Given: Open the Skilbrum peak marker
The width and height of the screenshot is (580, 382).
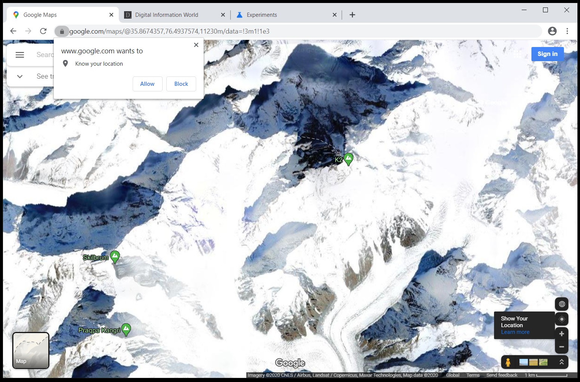Looking at the screenshot, I should click(115, 257).
